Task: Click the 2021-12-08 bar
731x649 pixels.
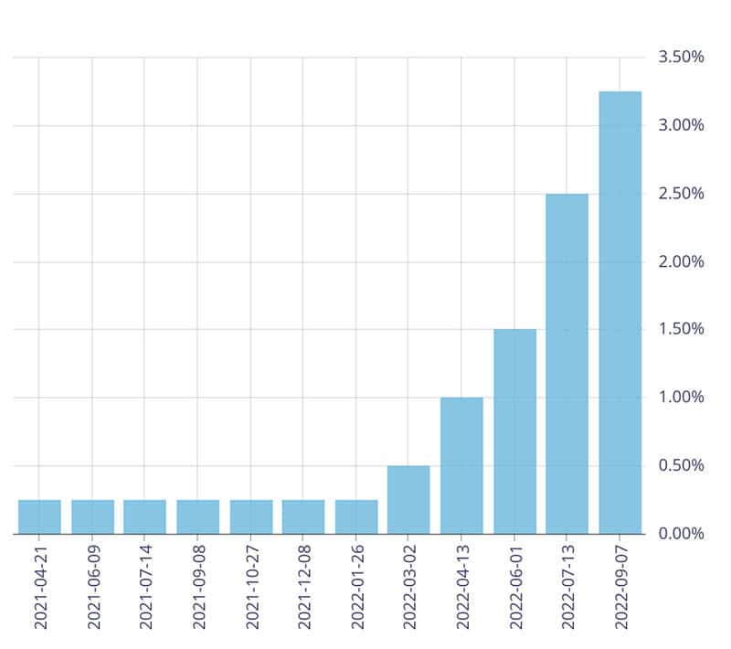Action: point(303,516)
